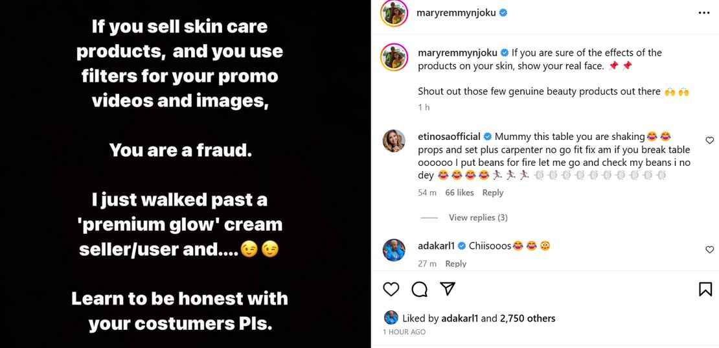
Task: Reply to etinosaofficial's comment
Action: coord(492,193)
